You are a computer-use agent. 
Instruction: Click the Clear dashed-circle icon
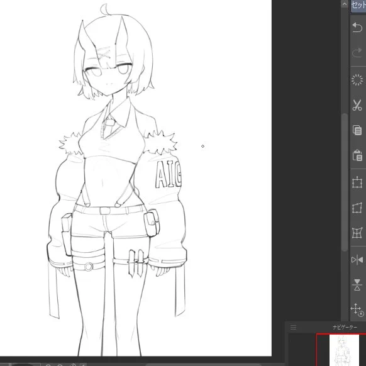pyautogui.click(x=357, y=80)
